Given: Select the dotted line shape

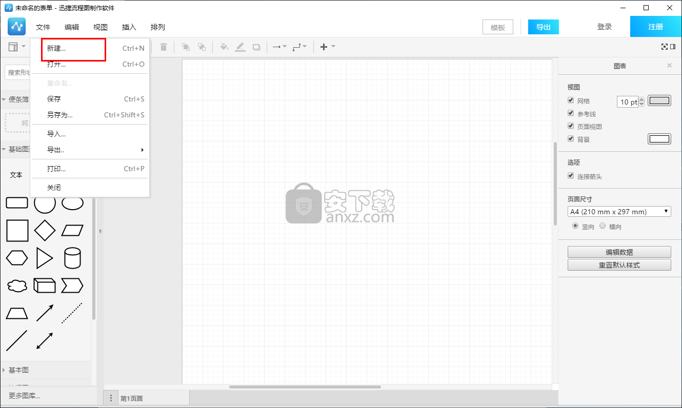Looking at the screenshot, I should coord(72,313).
